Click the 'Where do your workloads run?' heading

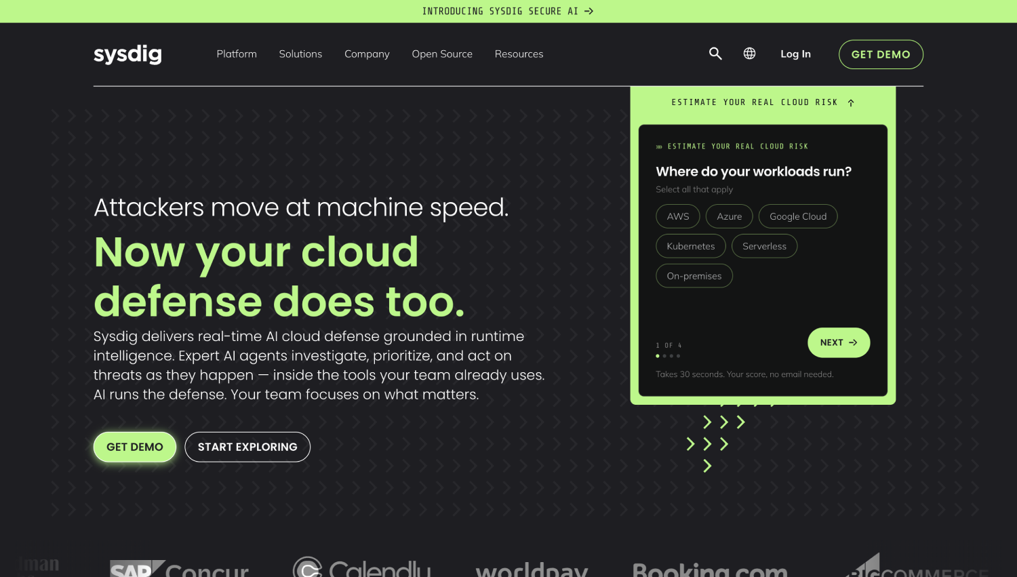click(x=753, y=172)
